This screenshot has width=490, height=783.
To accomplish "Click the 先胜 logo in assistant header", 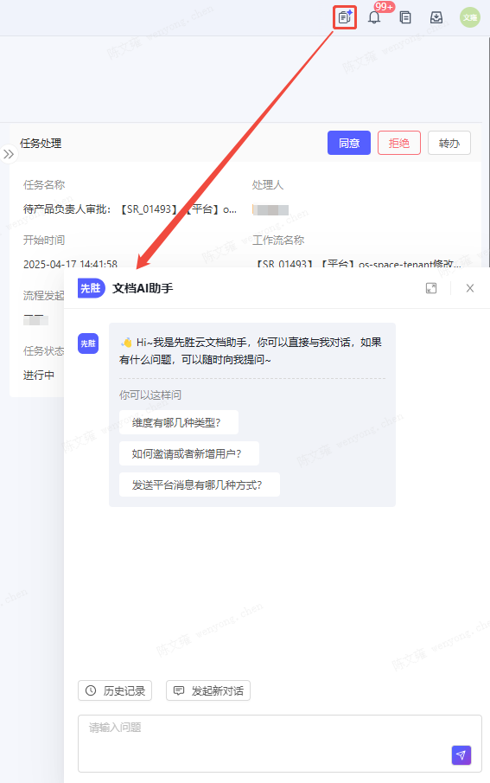I will pyautogui.click(x=92, y=288).
